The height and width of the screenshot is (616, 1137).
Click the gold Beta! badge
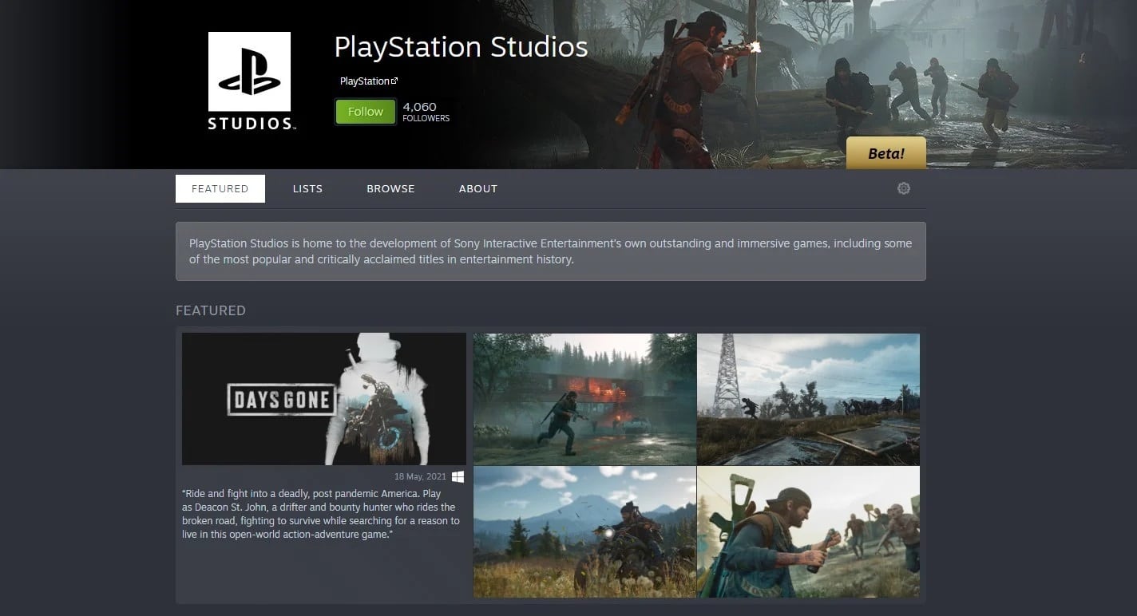(885, 153)
